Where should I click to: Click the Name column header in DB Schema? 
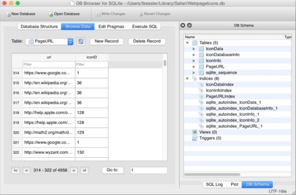tap(233, 37)
